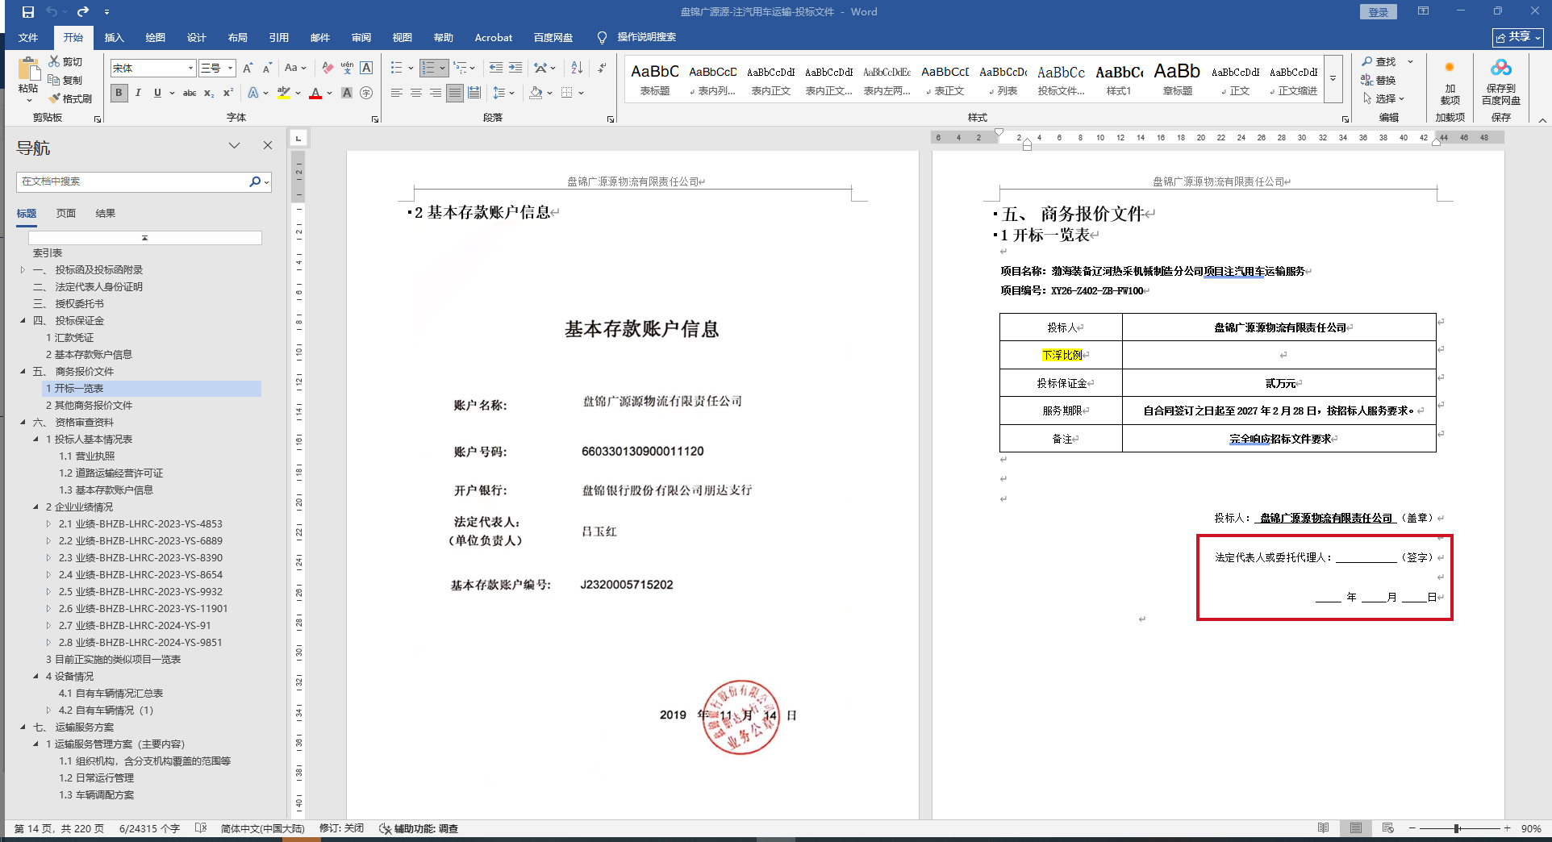Redo the last action
Viewport: 1552px width, 842px height.
(x=83, y=12)
